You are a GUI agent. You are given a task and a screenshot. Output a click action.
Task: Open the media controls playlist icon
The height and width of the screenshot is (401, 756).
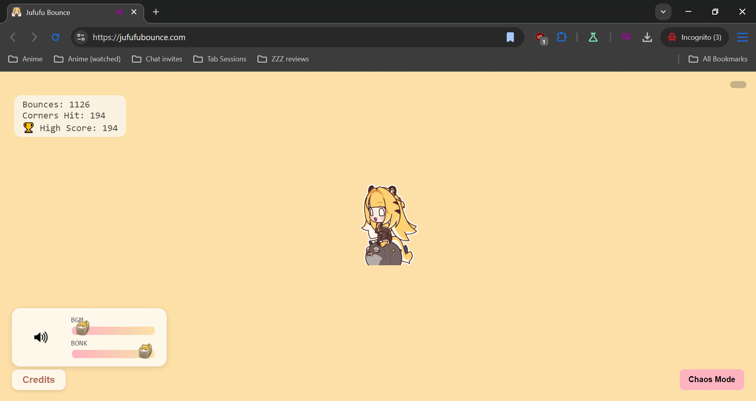[626, 37]
